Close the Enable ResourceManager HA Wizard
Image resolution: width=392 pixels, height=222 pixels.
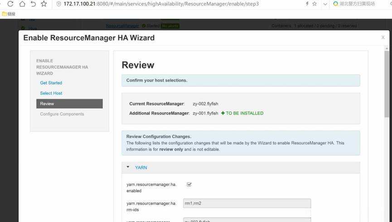[x=383, y=37]
